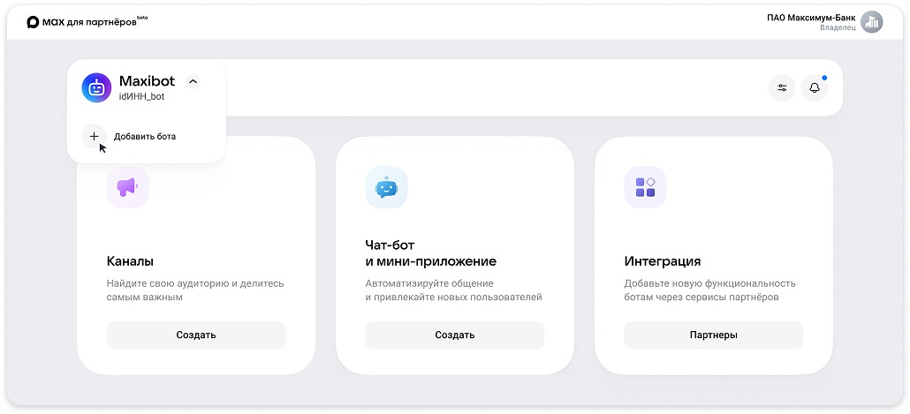Click the ПАО Максимум-Банк organization name
Screen dimensions: 910x414
(x=810, y=17)
